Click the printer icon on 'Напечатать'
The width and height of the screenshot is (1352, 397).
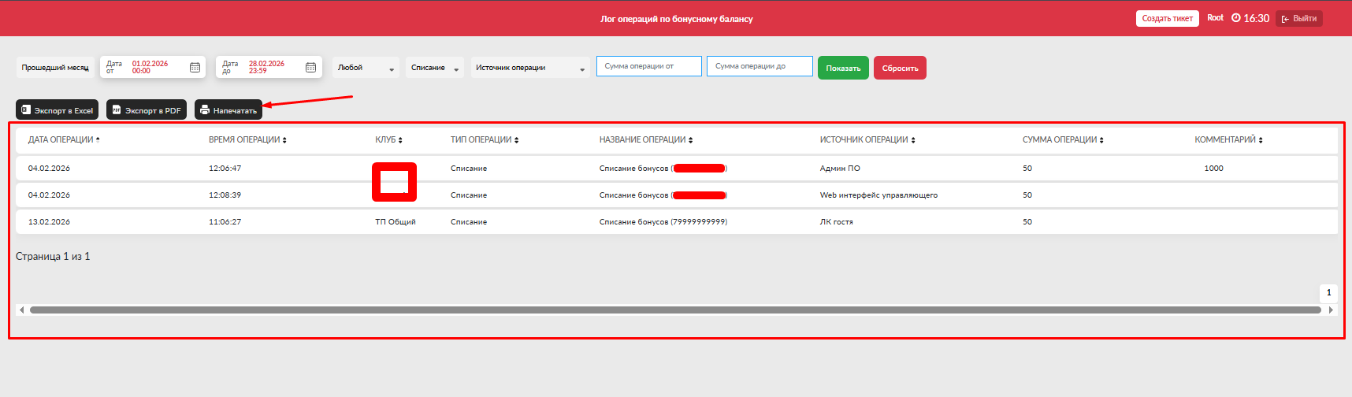tap(205, 110)
